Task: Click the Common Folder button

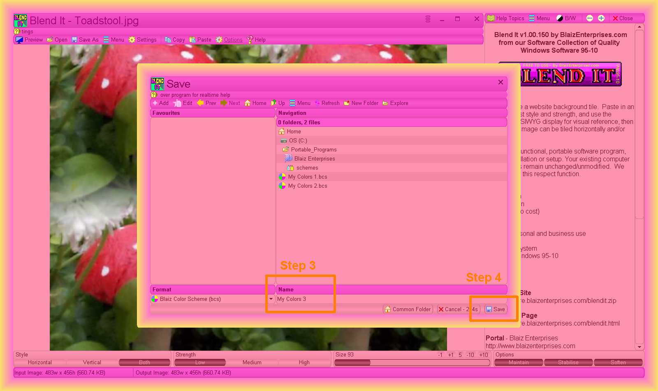Action: [408, 310]
